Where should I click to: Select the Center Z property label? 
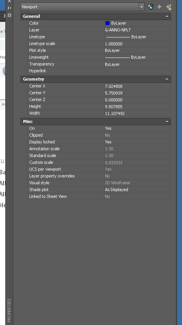[37, 100]
